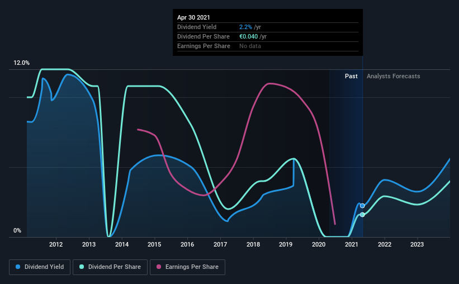The image size is (459, 284).
Task: Click the teal dot in Dividend Per Share legend
Action: pyautogui.click(x=82, y=267)
